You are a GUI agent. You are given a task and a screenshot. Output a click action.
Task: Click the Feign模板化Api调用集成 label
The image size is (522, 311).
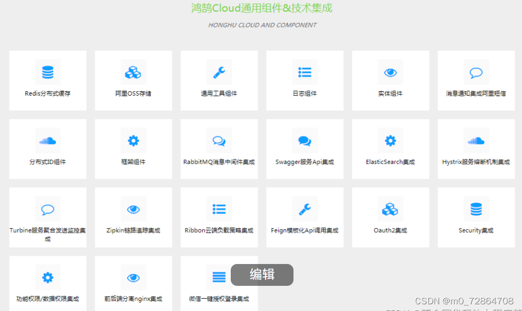[x=305, y=230]
